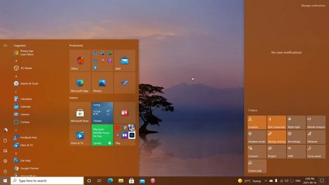Open Cortana circle on taskbar
This screenshot has width=329, height=185.
click(89, 181)
